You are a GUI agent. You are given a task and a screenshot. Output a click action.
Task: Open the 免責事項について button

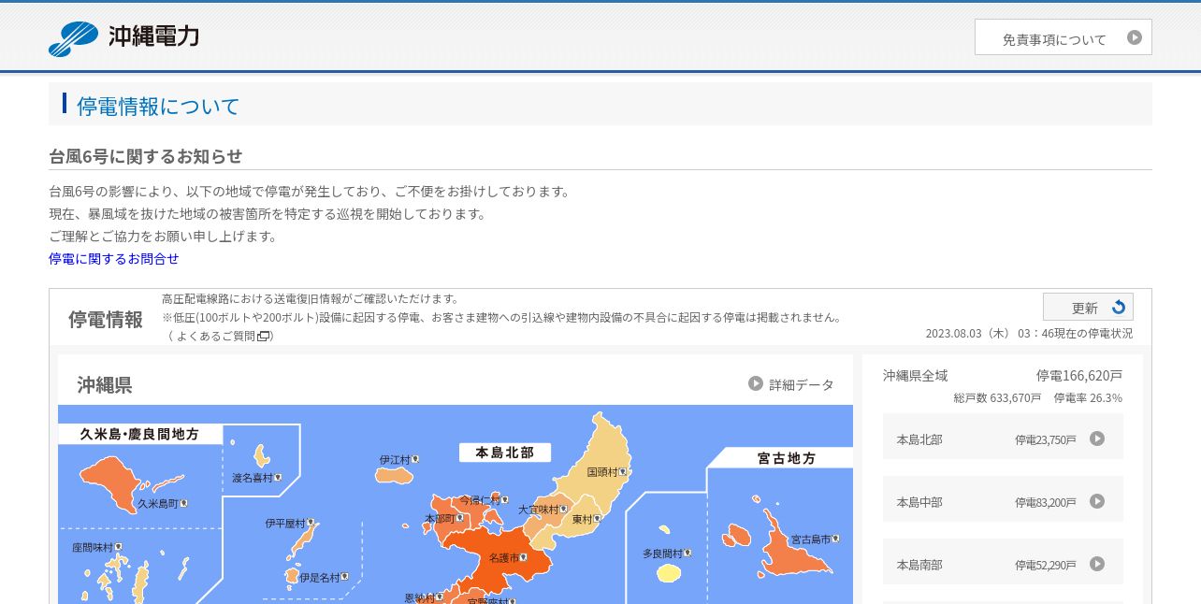click(1063, 37)
